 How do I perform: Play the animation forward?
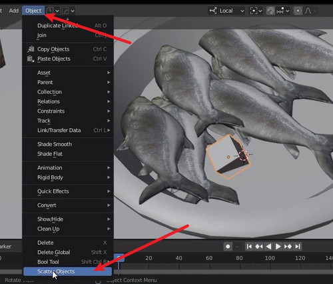click(x=278, y=247)
